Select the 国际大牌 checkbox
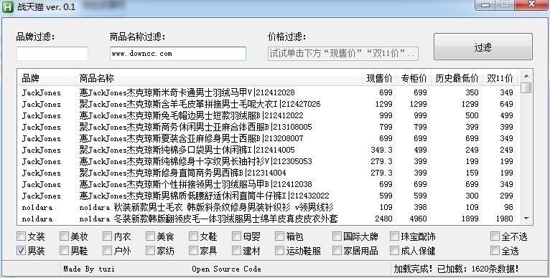The height and width of the screenshot is (278, 550). point(337,236)
